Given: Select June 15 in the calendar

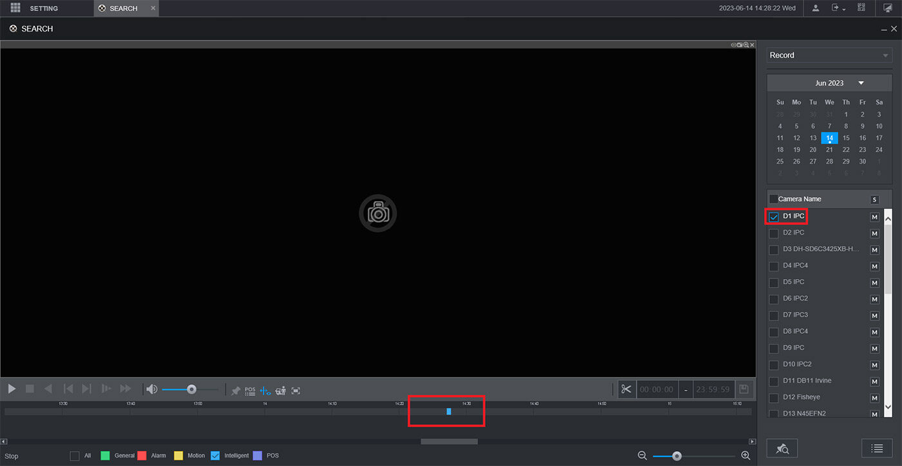Looking at the screenshot, I should 846,138.
